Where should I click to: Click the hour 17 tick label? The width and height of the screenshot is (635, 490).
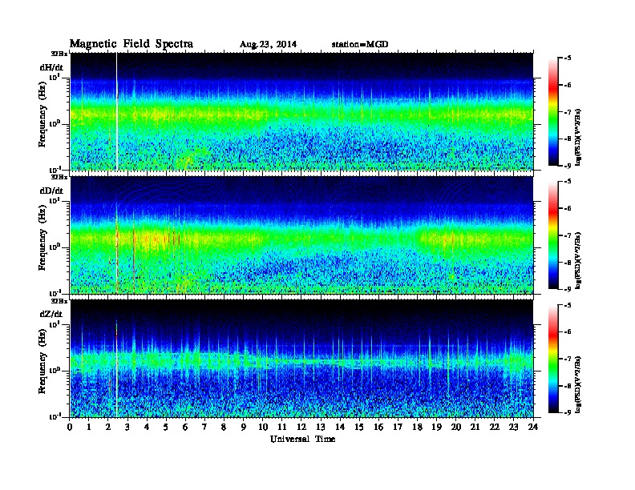click(398, 427)
